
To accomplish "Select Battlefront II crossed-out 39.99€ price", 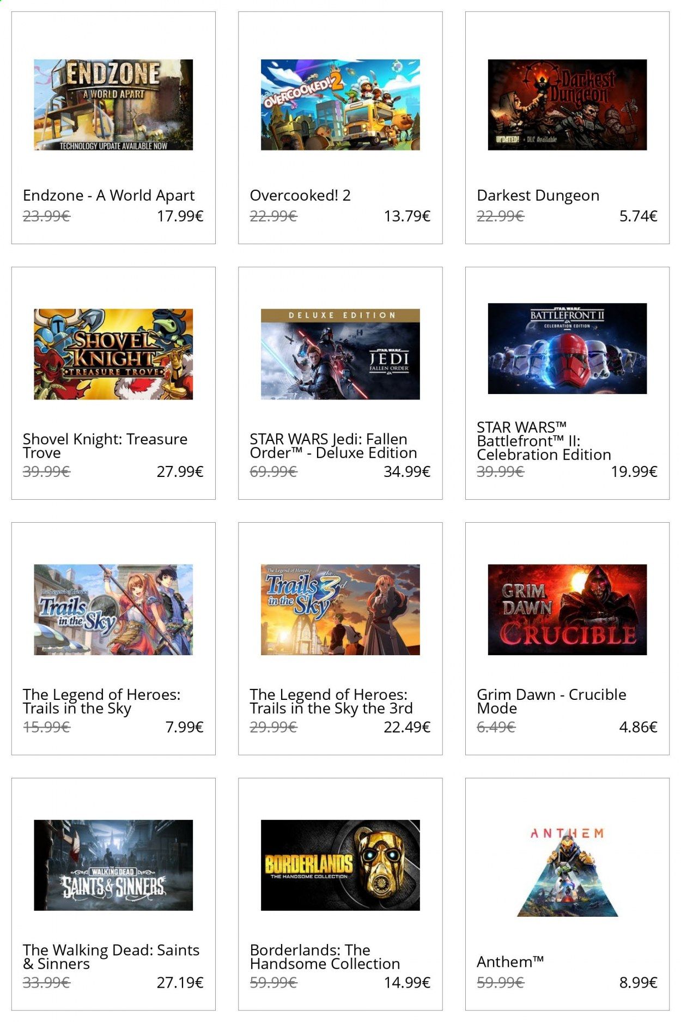I will [500, 471].
